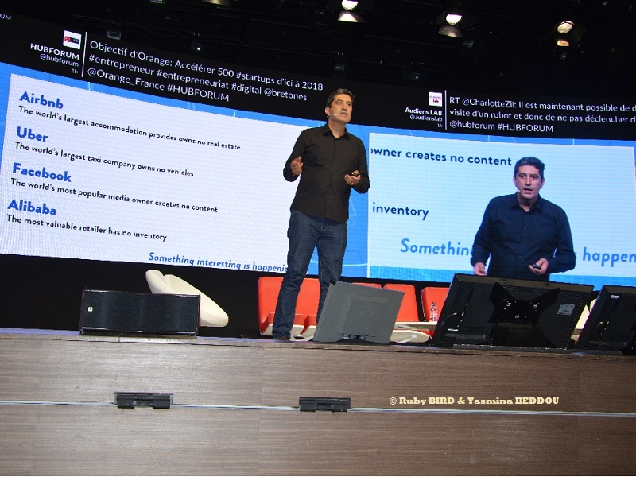
Task: Click "The world's largest taxi company owns no vehicles"
Action: coord(104,159)
